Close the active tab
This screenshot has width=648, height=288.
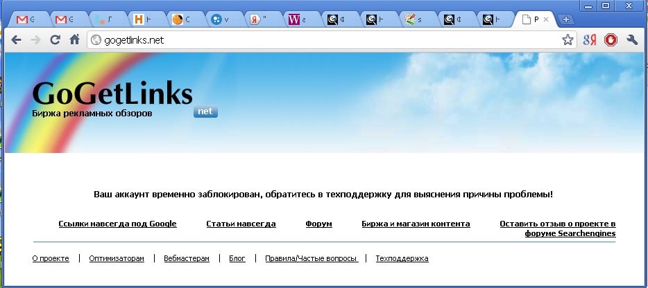click(x=546, y=19)
